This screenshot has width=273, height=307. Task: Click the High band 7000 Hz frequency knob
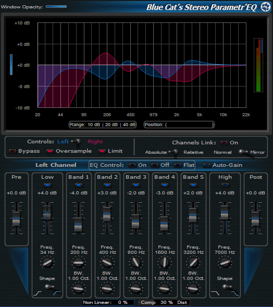tap(225, 263)
